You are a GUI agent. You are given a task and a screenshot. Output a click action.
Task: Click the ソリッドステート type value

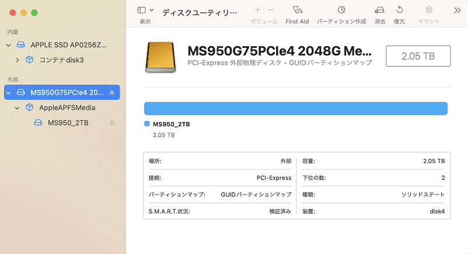pyautogui.click(x=423, y=194)
